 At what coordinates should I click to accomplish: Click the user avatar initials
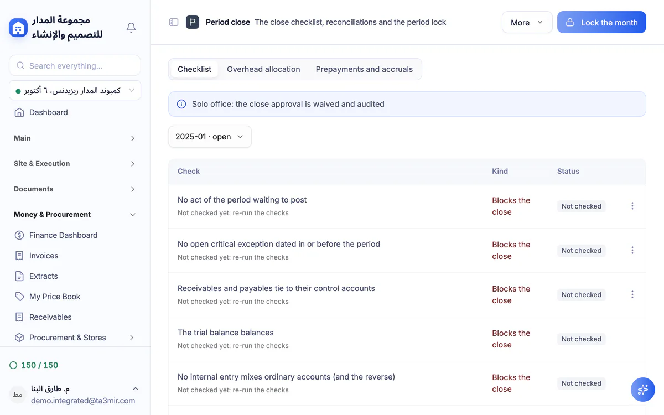tap(18, 394)
